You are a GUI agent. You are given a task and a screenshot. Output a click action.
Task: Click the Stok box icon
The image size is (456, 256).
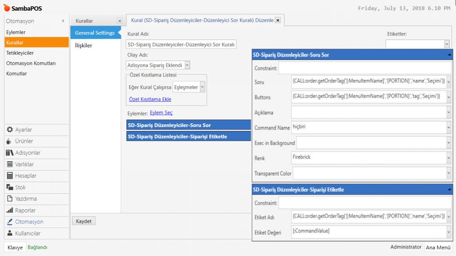(x=10, y=188)
